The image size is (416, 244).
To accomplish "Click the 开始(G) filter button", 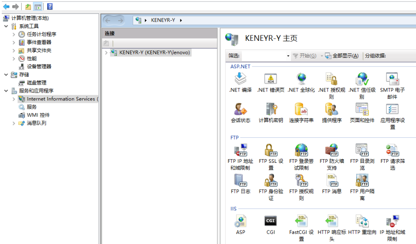I will click(x=304, y=56).
